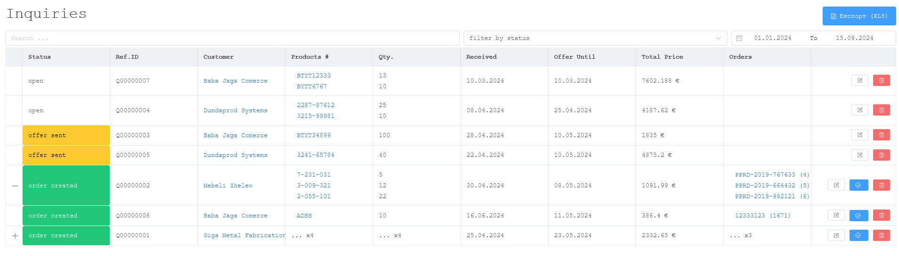
Task: Select received date 30.04.2024
Action: click(485, 186)
